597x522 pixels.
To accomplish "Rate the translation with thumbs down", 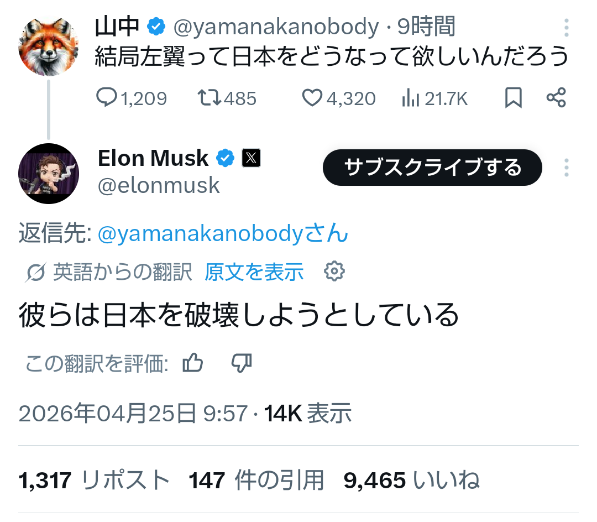I will (241, 363).
